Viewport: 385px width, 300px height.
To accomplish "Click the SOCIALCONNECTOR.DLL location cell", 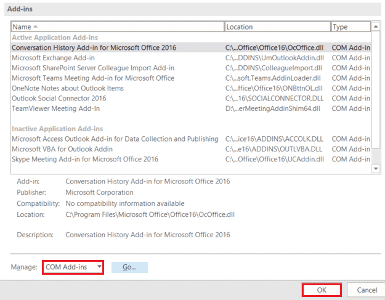I will coord(274,99).
